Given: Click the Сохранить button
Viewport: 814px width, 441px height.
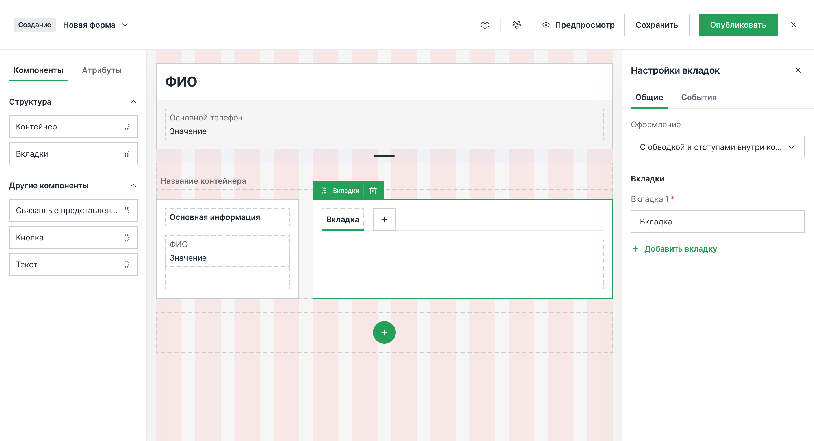Looking at the screenshot, I should pyautogui.click(x=656, y=25).
